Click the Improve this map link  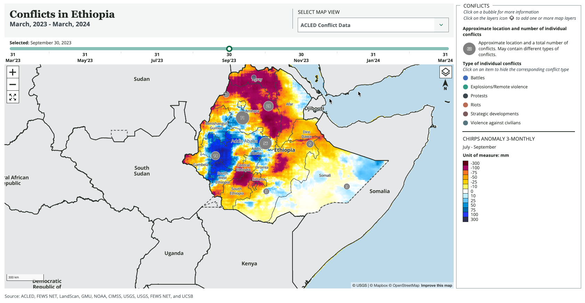pos(436,286)
